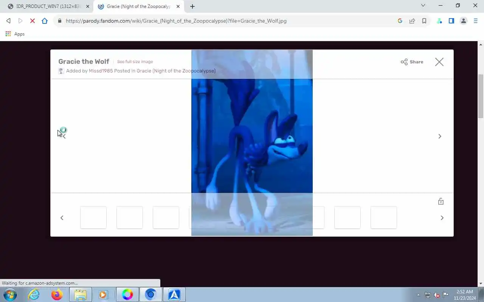Show next image with right chevron
This screenshot has width=484, height=302.
click(x=440, y=136)
